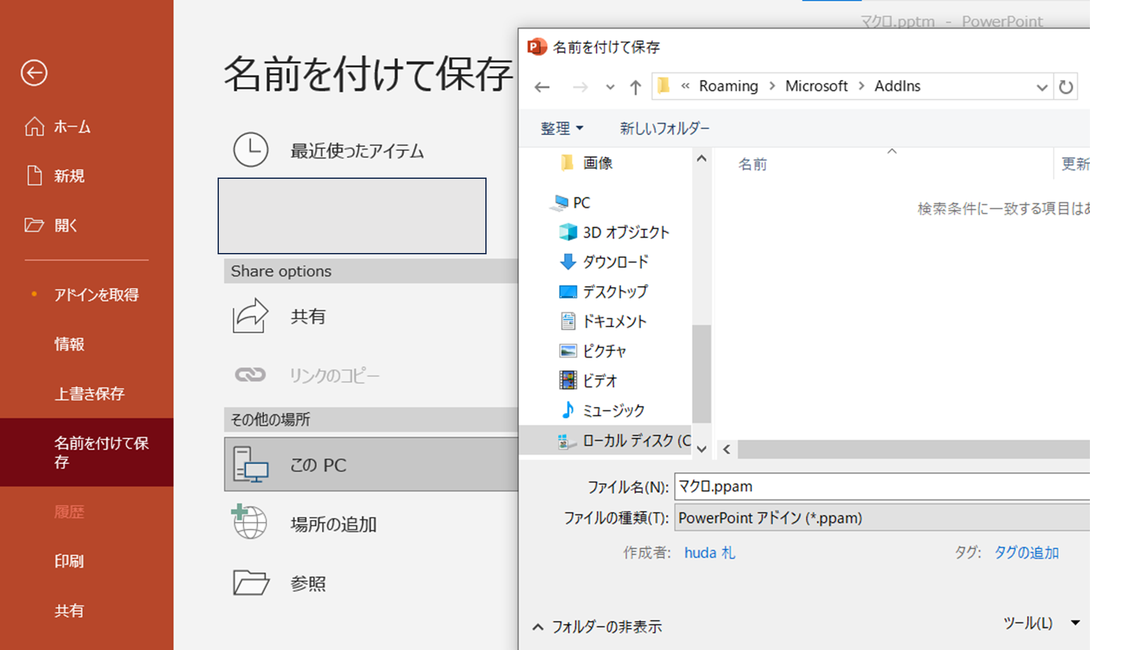Click the back arrow circle in backstage

click(34, 73)
